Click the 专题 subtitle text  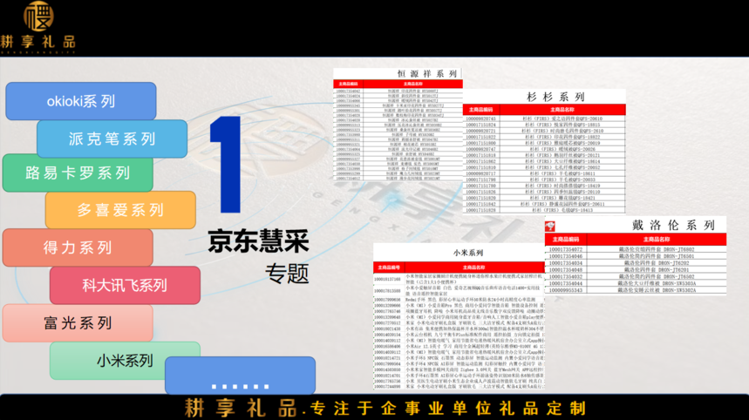tap(288, 274)
